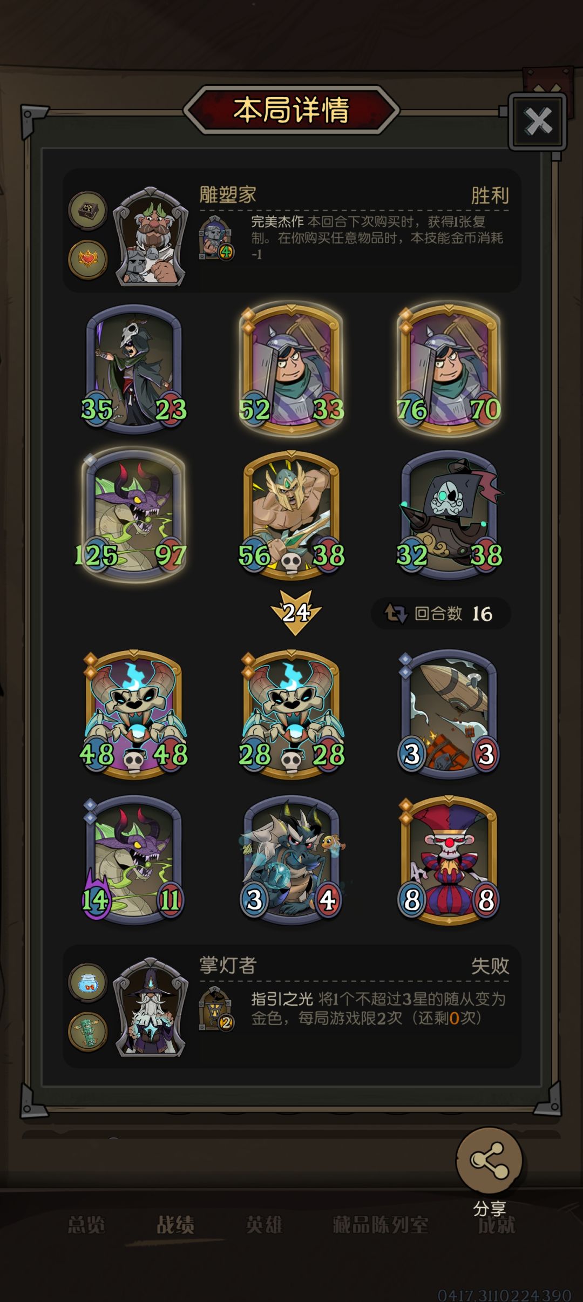Go to the 英雄 tab

click(265, 1224)
